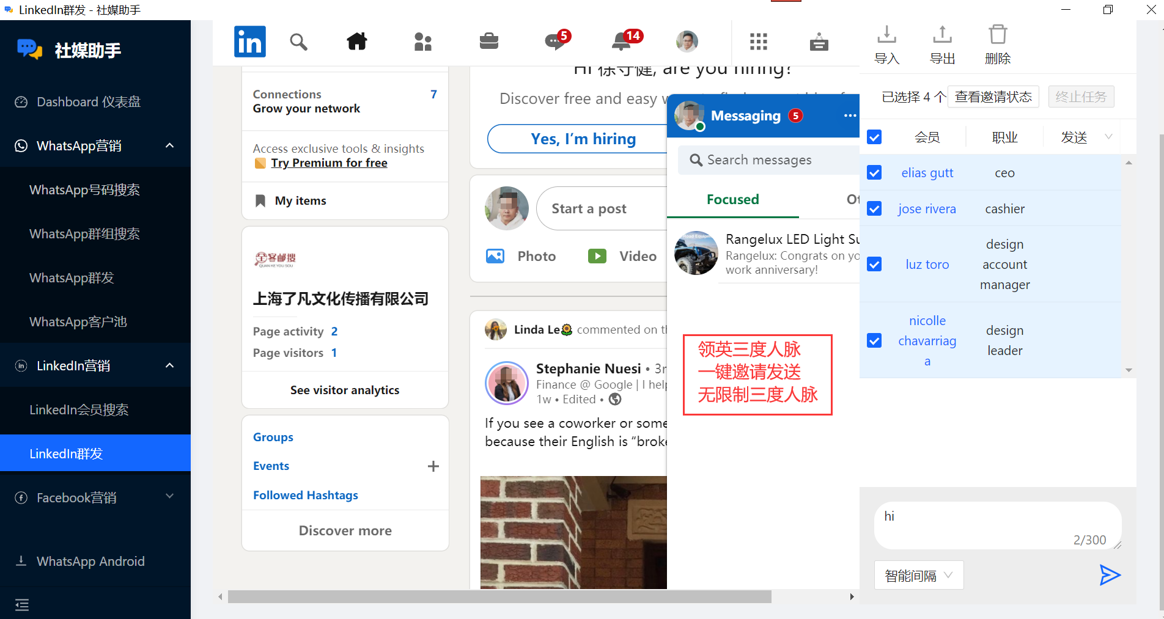
Task: Add event with plus icon
Action: [433, 466]
